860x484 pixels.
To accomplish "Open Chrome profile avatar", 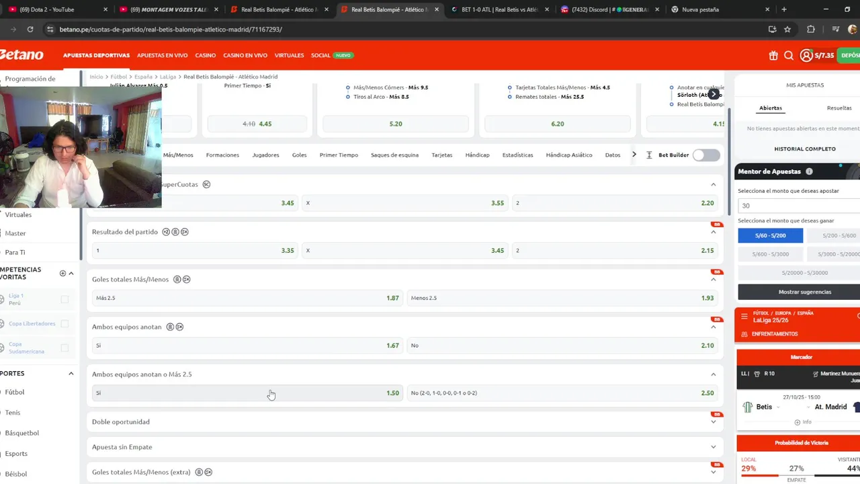I will [853, 30].
